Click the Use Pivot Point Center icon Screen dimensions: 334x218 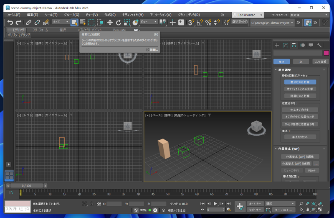[x=162, y=23]
